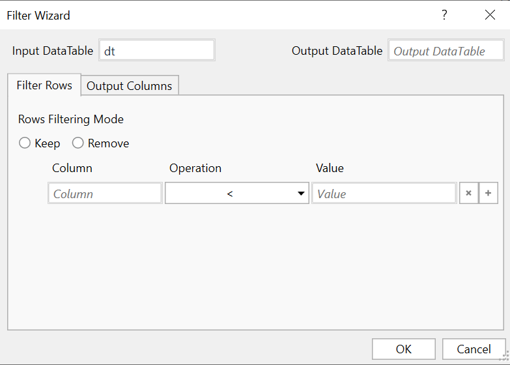510x365 pixels.
Task: Click the Column input field
Action: (x=105, y=194)
